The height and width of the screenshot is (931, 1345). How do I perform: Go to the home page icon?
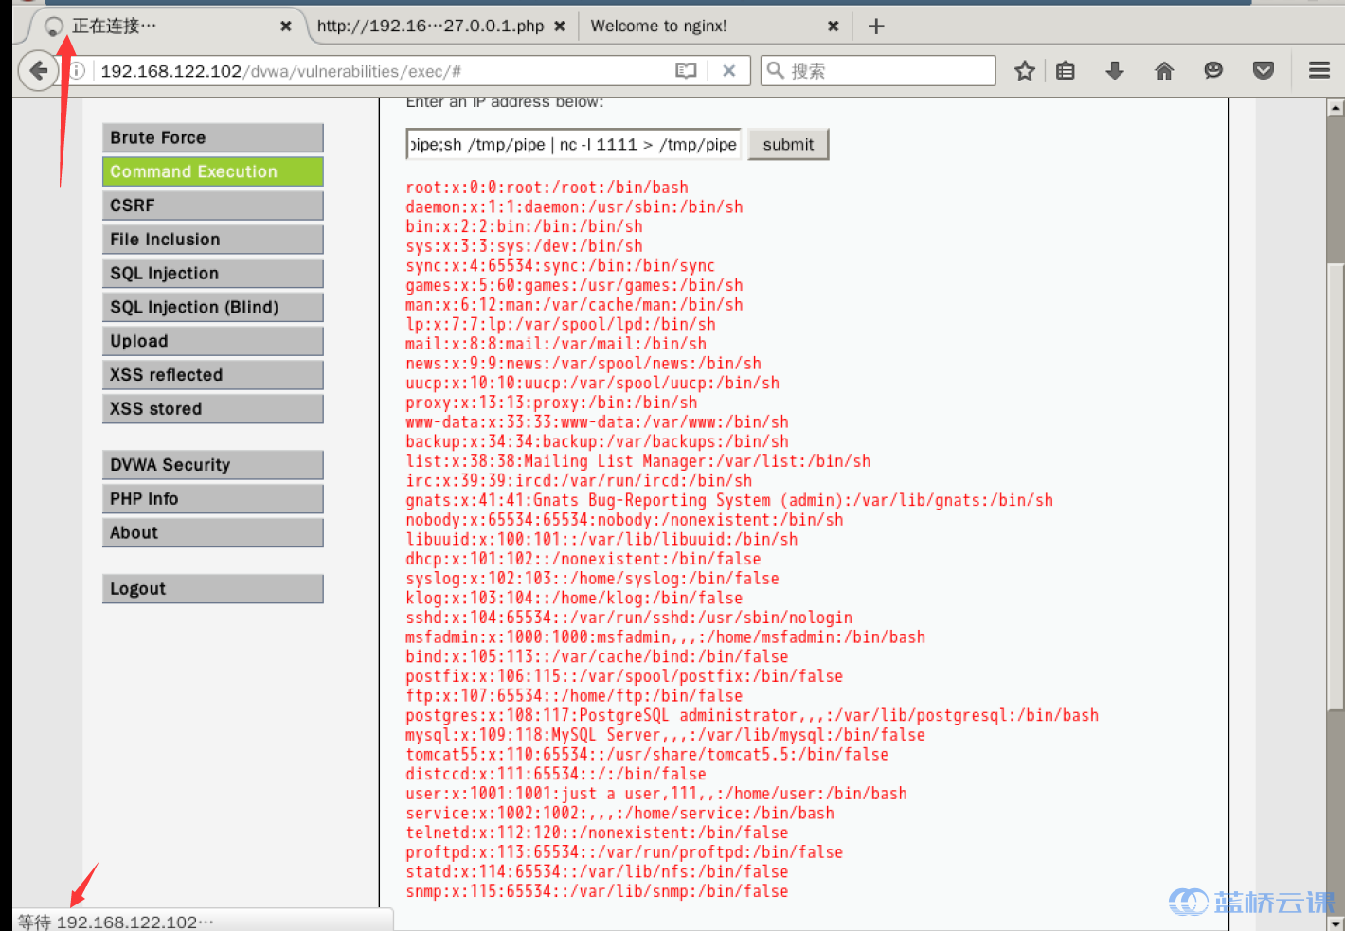click(1164, 71)
